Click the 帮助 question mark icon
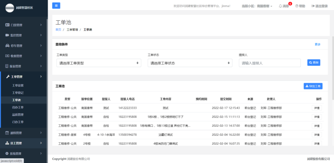The height and width of the screenshot is (163, 334). pos(297,6)
